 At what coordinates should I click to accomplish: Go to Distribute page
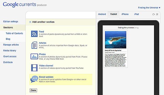click(x=8, y=62)
